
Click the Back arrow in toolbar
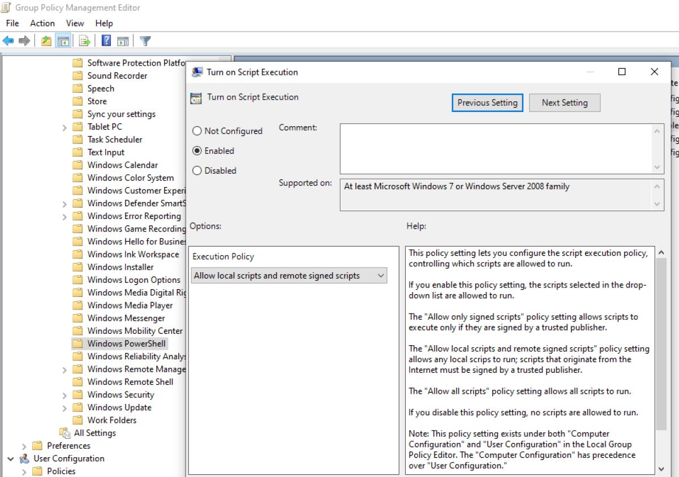pos(8,41)
